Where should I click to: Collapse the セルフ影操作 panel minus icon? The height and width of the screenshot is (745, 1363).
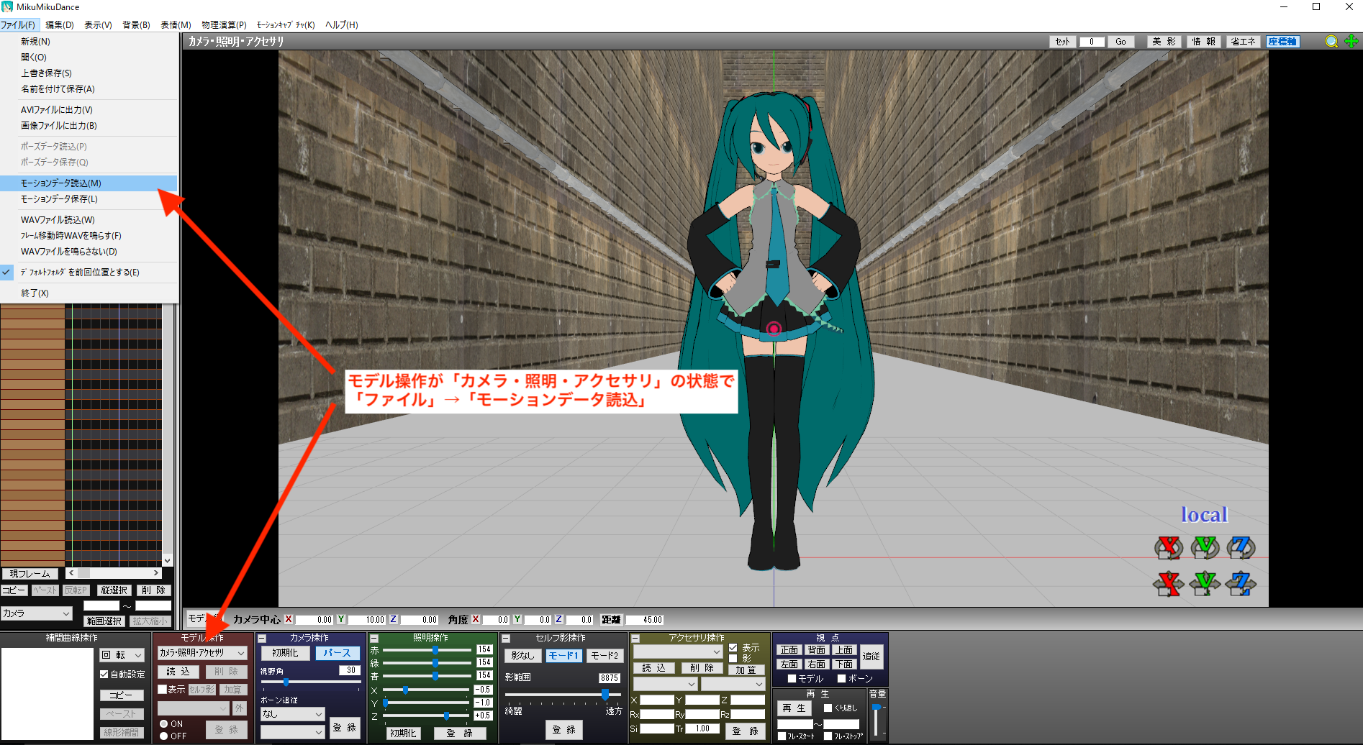click(506, 639)
